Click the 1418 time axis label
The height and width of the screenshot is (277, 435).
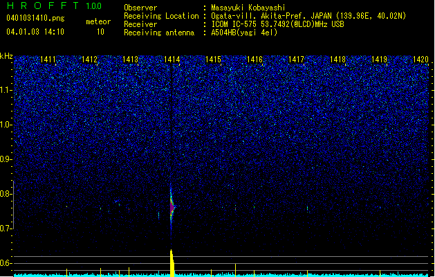click(x=337, y=60)
